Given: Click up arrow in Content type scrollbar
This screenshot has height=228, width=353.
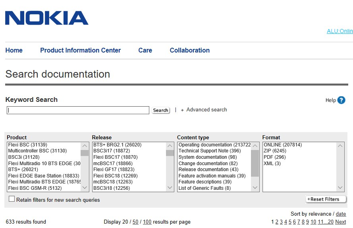Looking at the screenshot, I should click(255, 146).
